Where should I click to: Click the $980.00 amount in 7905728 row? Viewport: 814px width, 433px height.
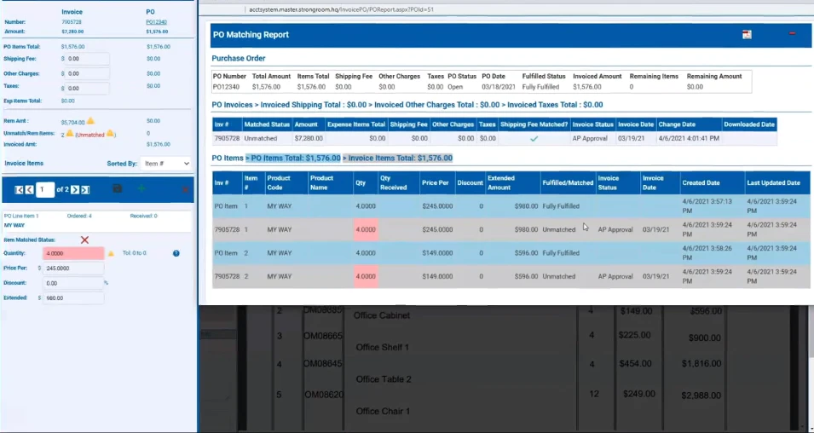526,229
